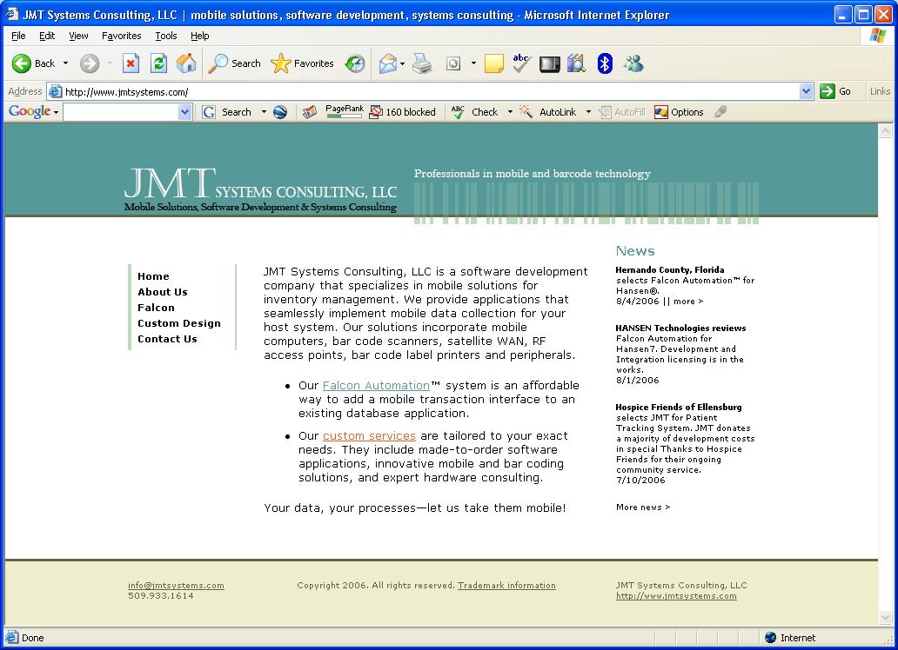Viewport: 898px width, 650px height.
Task: Open the Back history dropdown arrow
Action: (x=65, y=63)
